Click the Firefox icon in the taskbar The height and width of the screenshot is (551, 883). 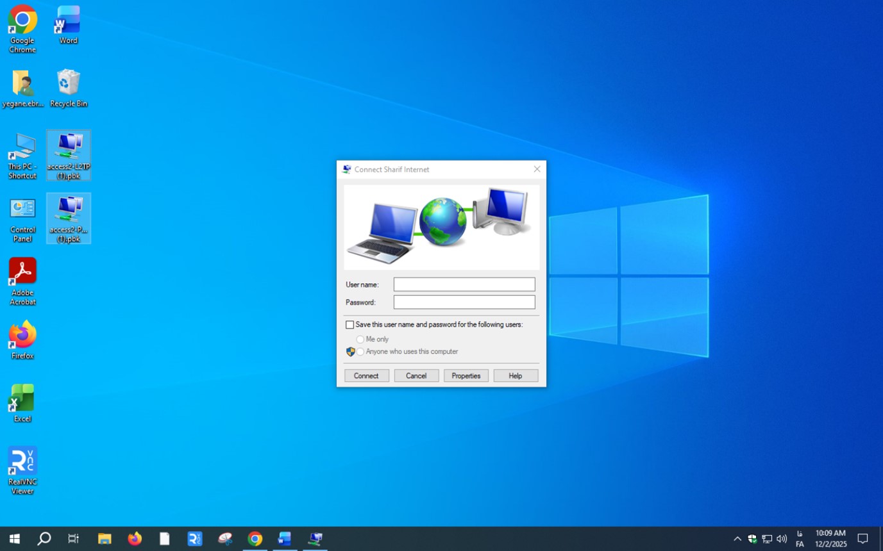(x=135, y=539)
